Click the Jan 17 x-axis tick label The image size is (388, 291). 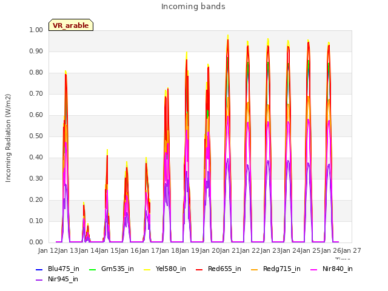coord(149,250)
